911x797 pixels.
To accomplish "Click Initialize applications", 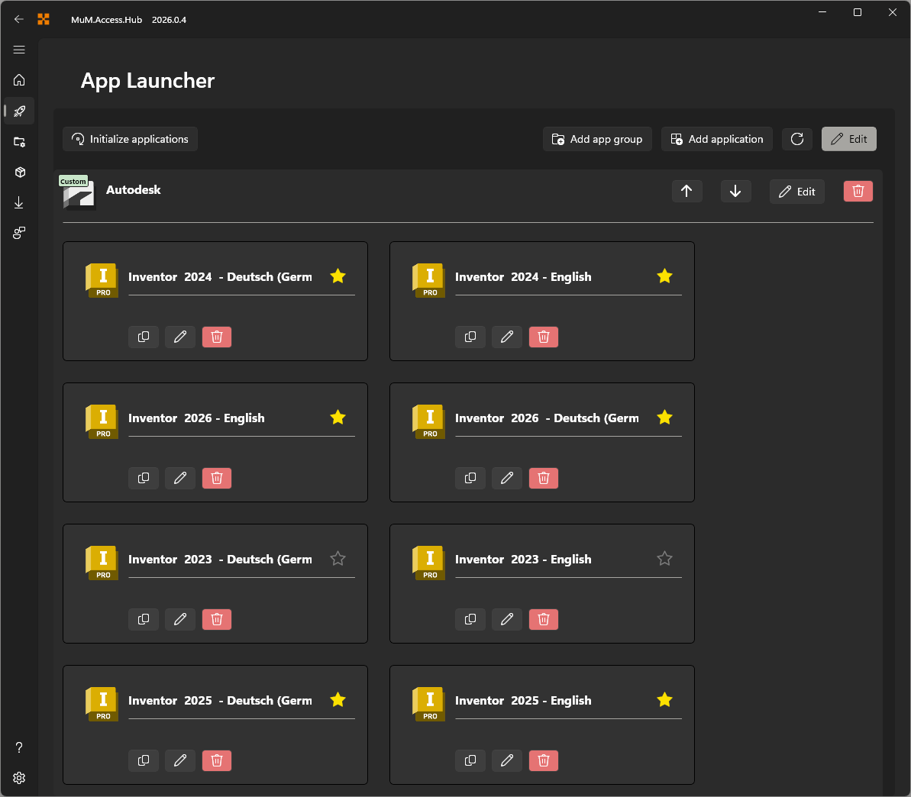I will tap(130, 139).
